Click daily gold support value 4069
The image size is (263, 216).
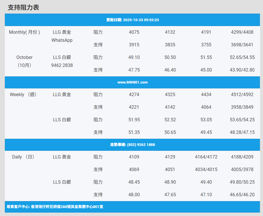click(134, 169)
